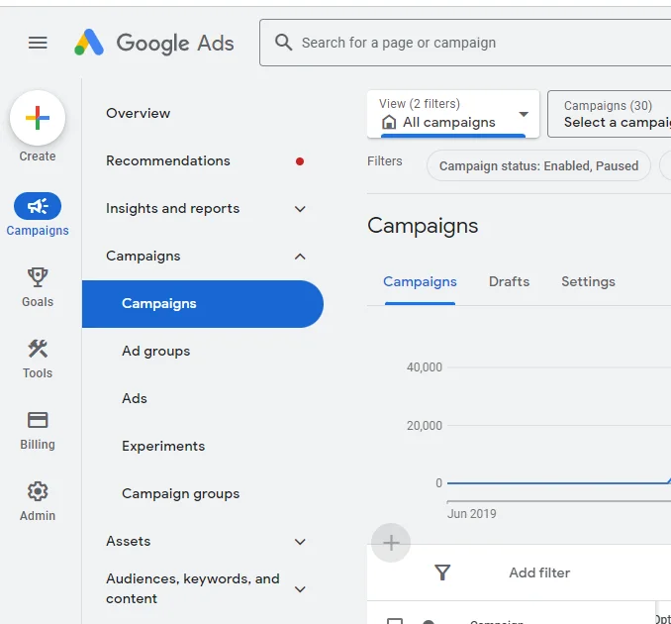Go to Ad groups

[x=156, y=352]
